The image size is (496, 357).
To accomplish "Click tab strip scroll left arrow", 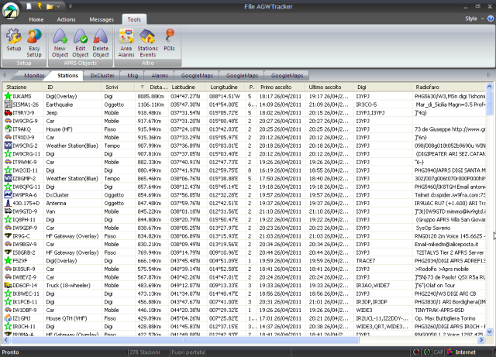I will coord(4,75).
